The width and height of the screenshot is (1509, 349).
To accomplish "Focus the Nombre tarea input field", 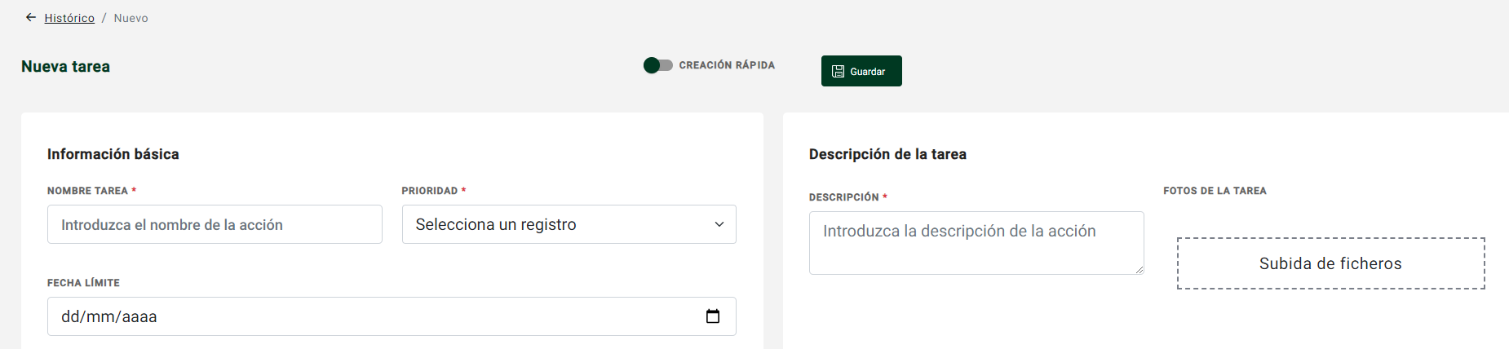I will coord(215,224).
